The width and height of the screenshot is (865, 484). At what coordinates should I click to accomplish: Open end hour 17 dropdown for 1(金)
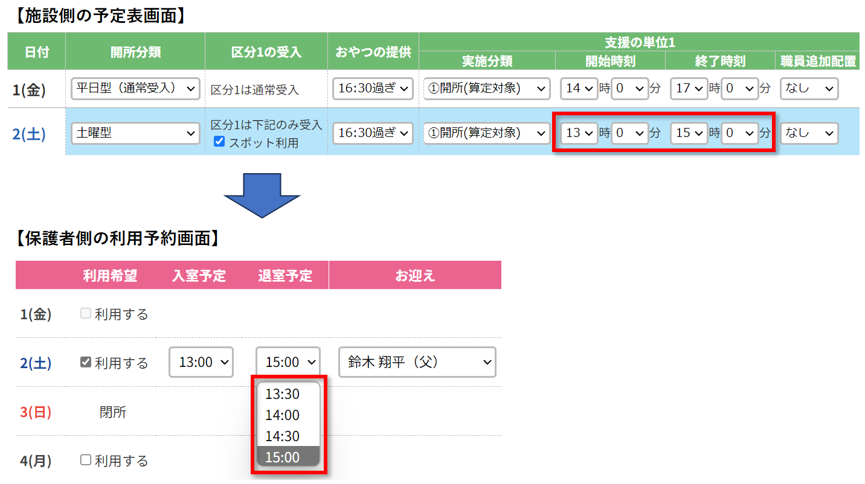pos(689,89)
